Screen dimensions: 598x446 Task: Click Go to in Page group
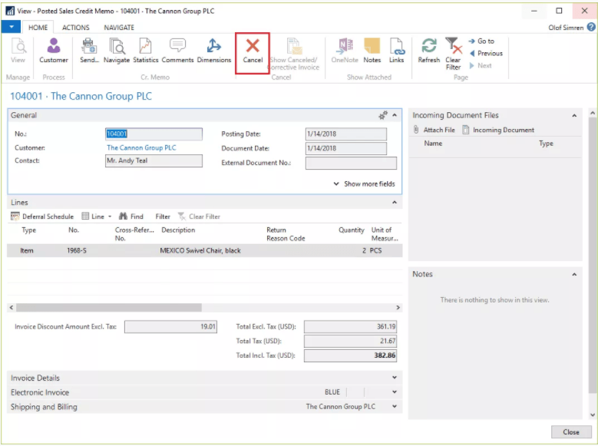click(x=481, y=41)
